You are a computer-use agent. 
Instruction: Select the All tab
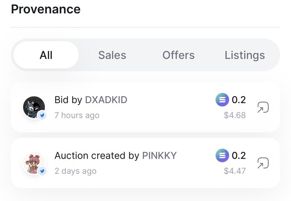tap(46, 55)
